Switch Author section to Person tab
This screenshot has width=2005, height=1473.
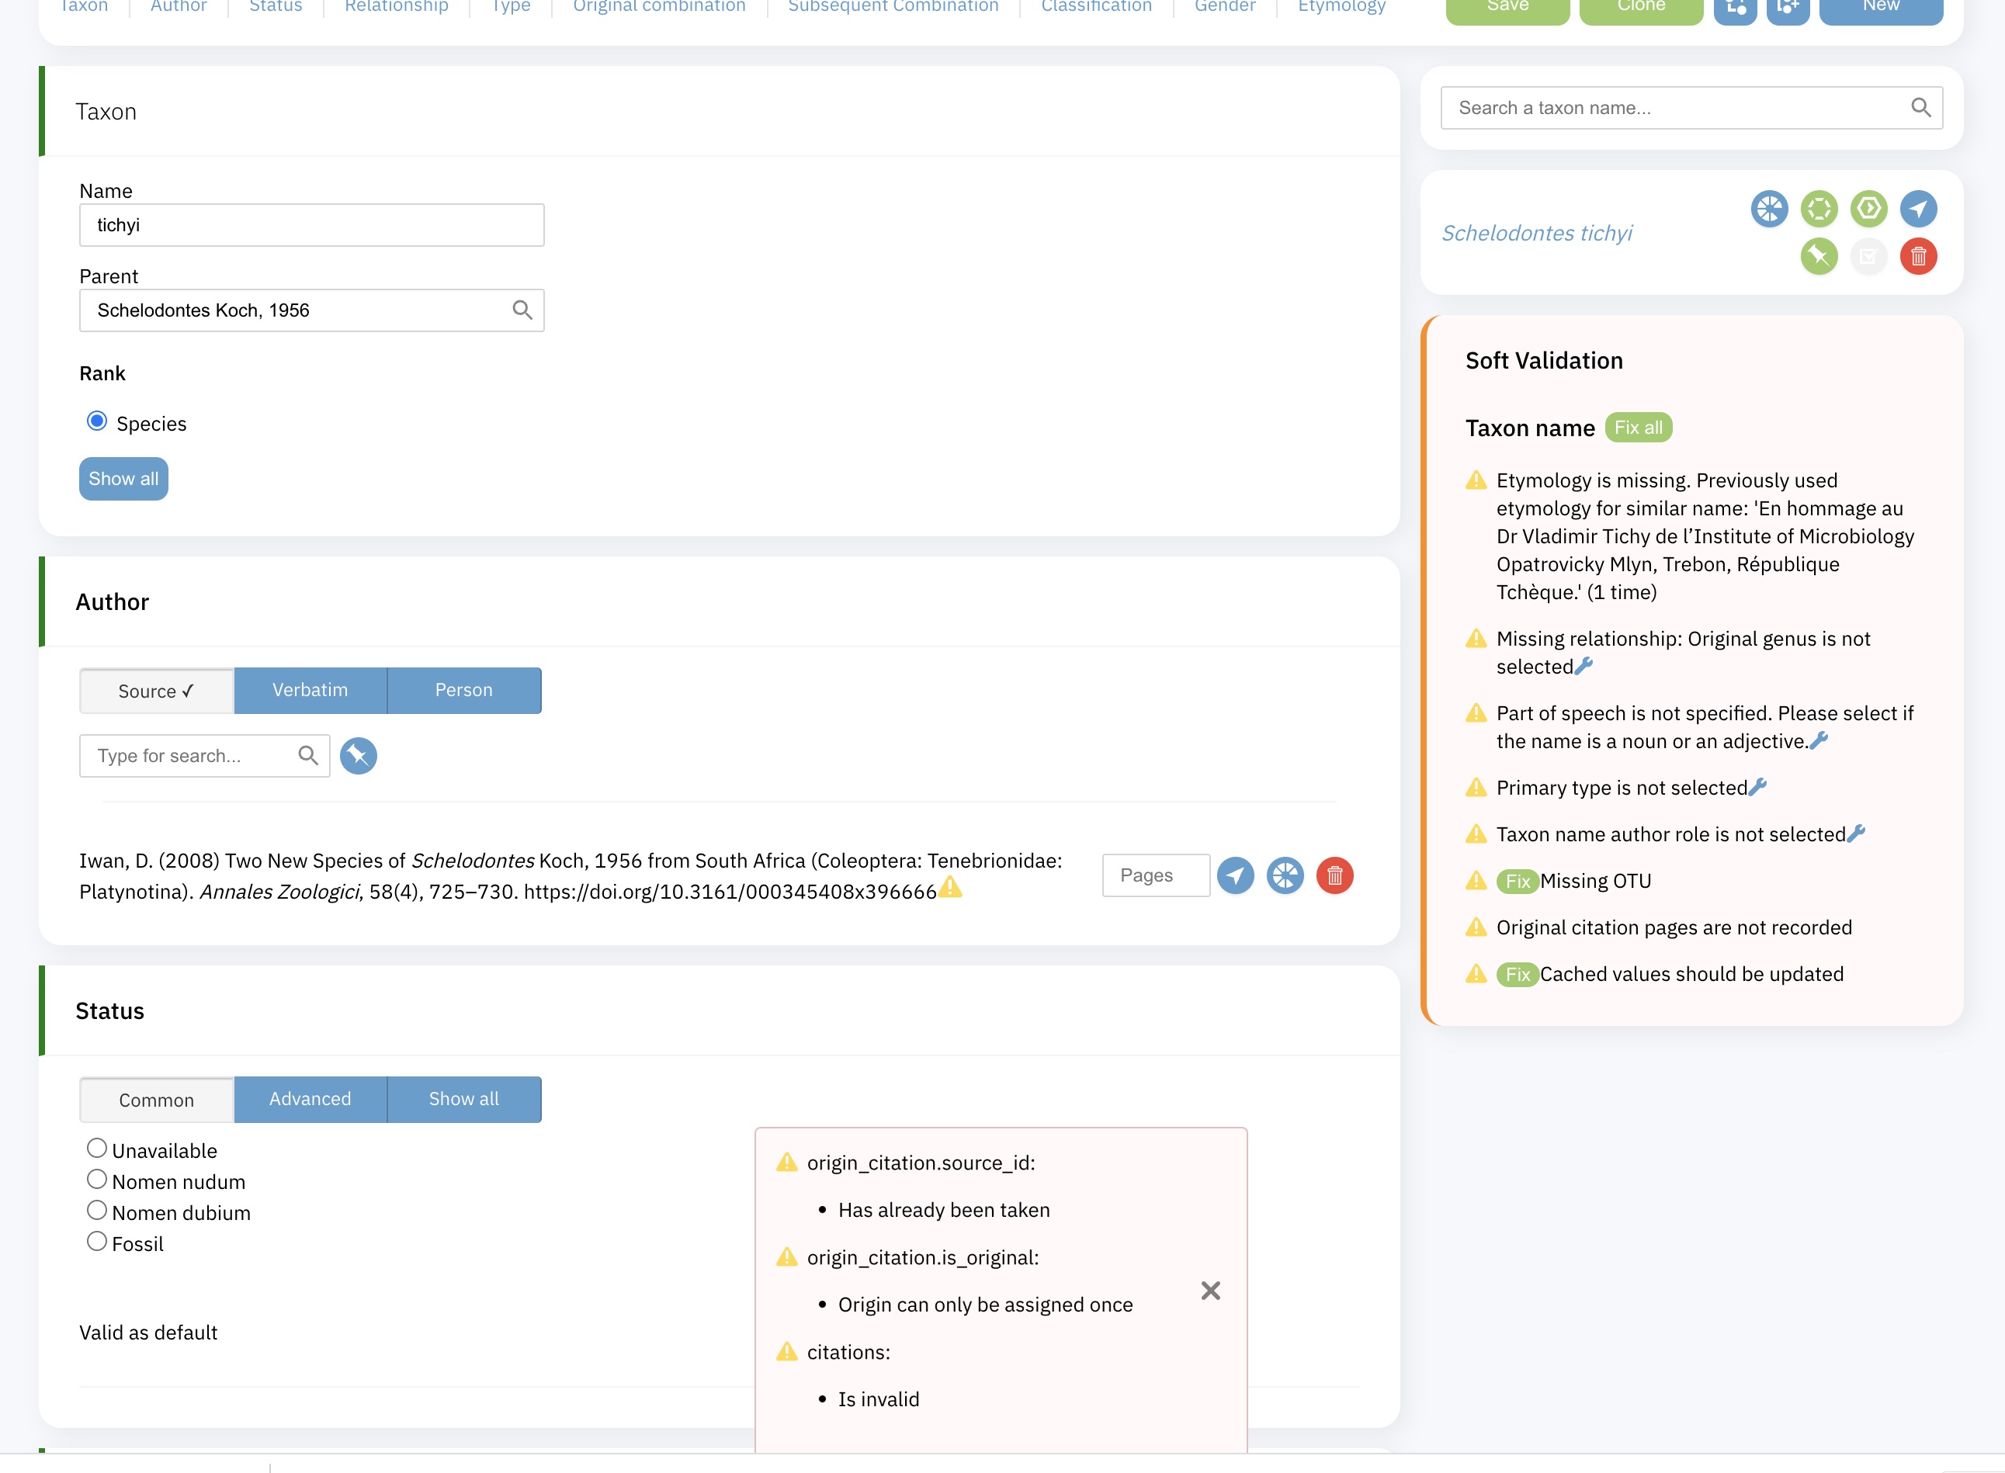463,690
